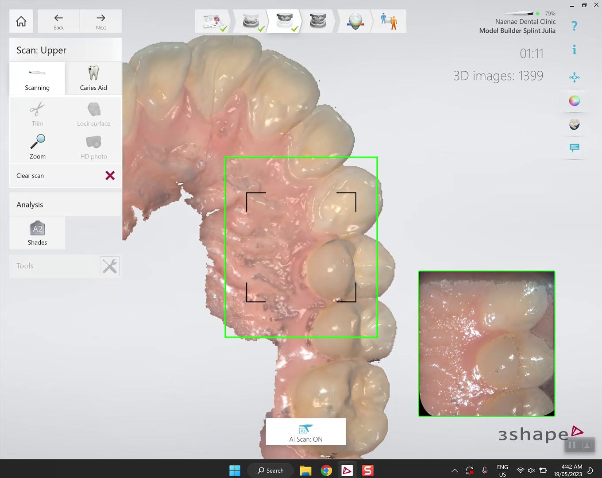
Task: Click the Lock surface tool
Action: click(x=93, y=113)
